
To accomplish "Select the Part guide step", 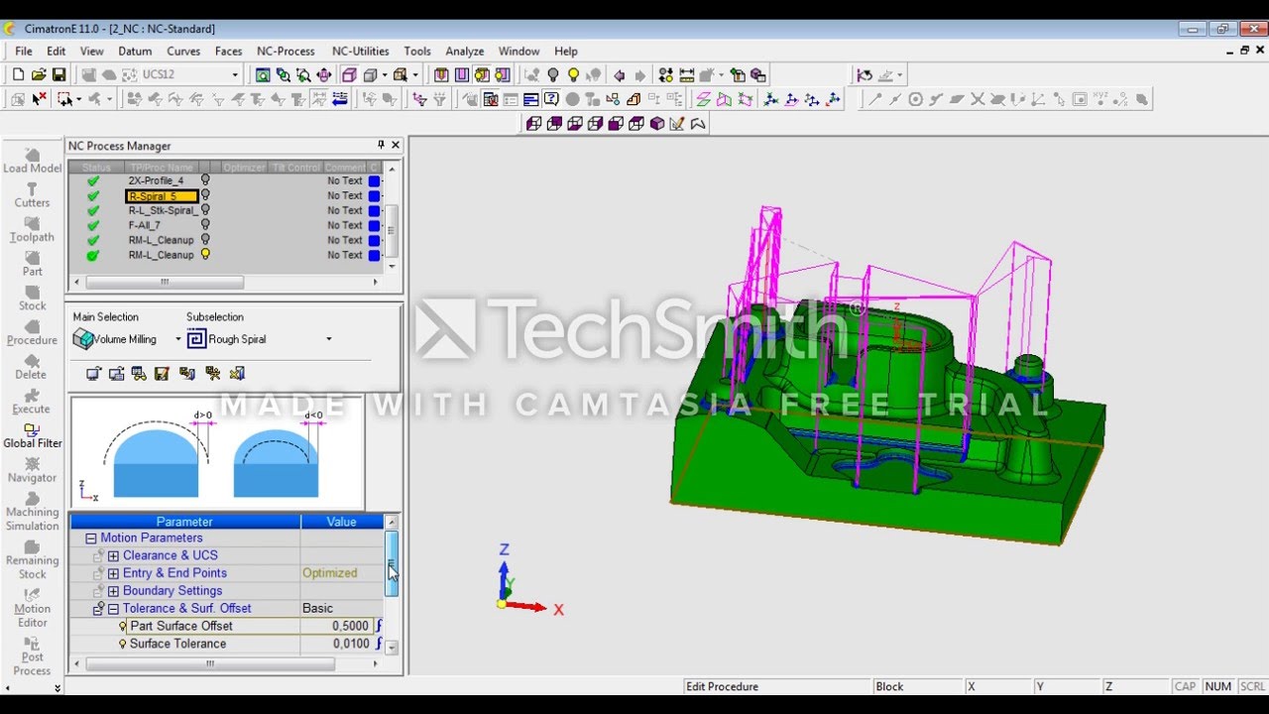I will click(33, 264).
